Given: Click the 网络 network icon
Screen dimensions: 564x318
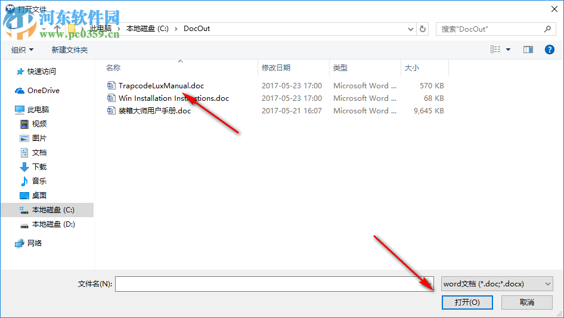Looking at the screenshot, I should click(20, 243).
